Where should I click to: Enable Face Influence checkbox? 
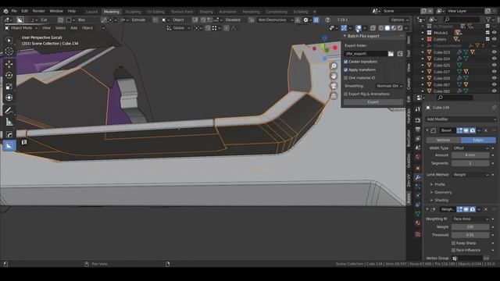click(x=453, y=251)
